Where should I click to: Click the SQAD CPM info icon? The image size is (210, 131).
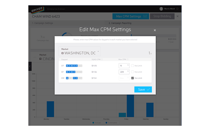tap(102, 59)
